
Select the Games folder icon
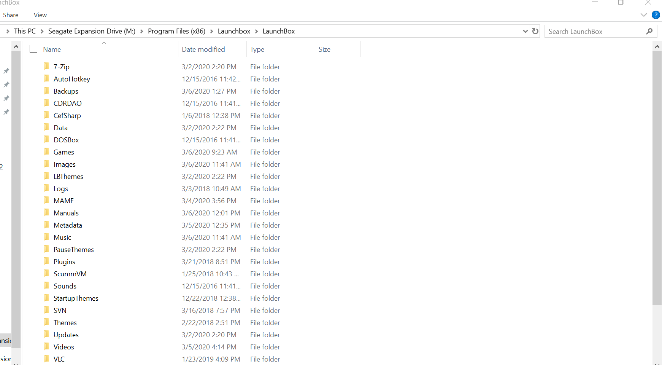[x=46, y=152]
